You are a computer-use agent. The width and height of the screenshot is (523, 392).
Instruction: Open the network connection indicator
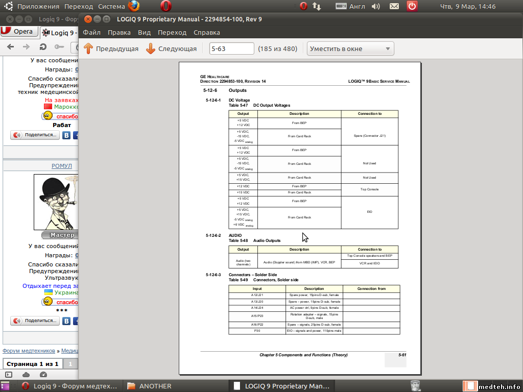pyautogui.click(x=317, y=6)
